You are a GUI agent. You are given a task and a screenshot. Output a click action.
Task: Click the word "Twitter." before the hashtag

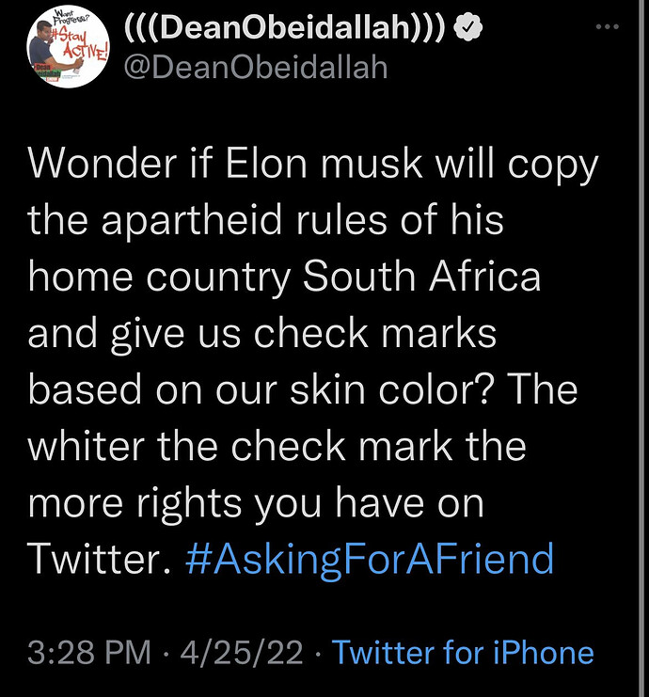99,559
